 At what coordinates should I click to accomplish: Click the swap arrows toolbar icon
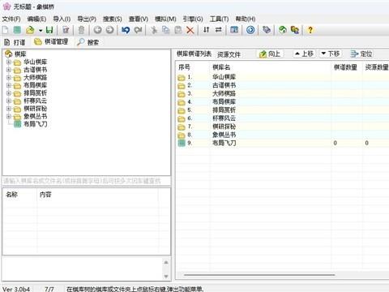(x=218, y=30)
